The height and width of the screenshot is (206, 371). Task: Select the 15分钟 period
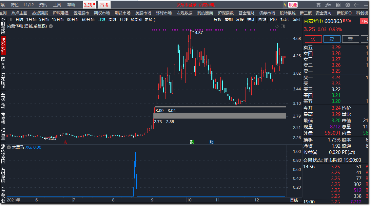tap(58, 20)
